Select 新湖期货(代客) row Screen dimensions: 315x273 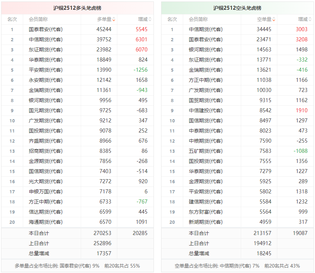pos(238,222)
